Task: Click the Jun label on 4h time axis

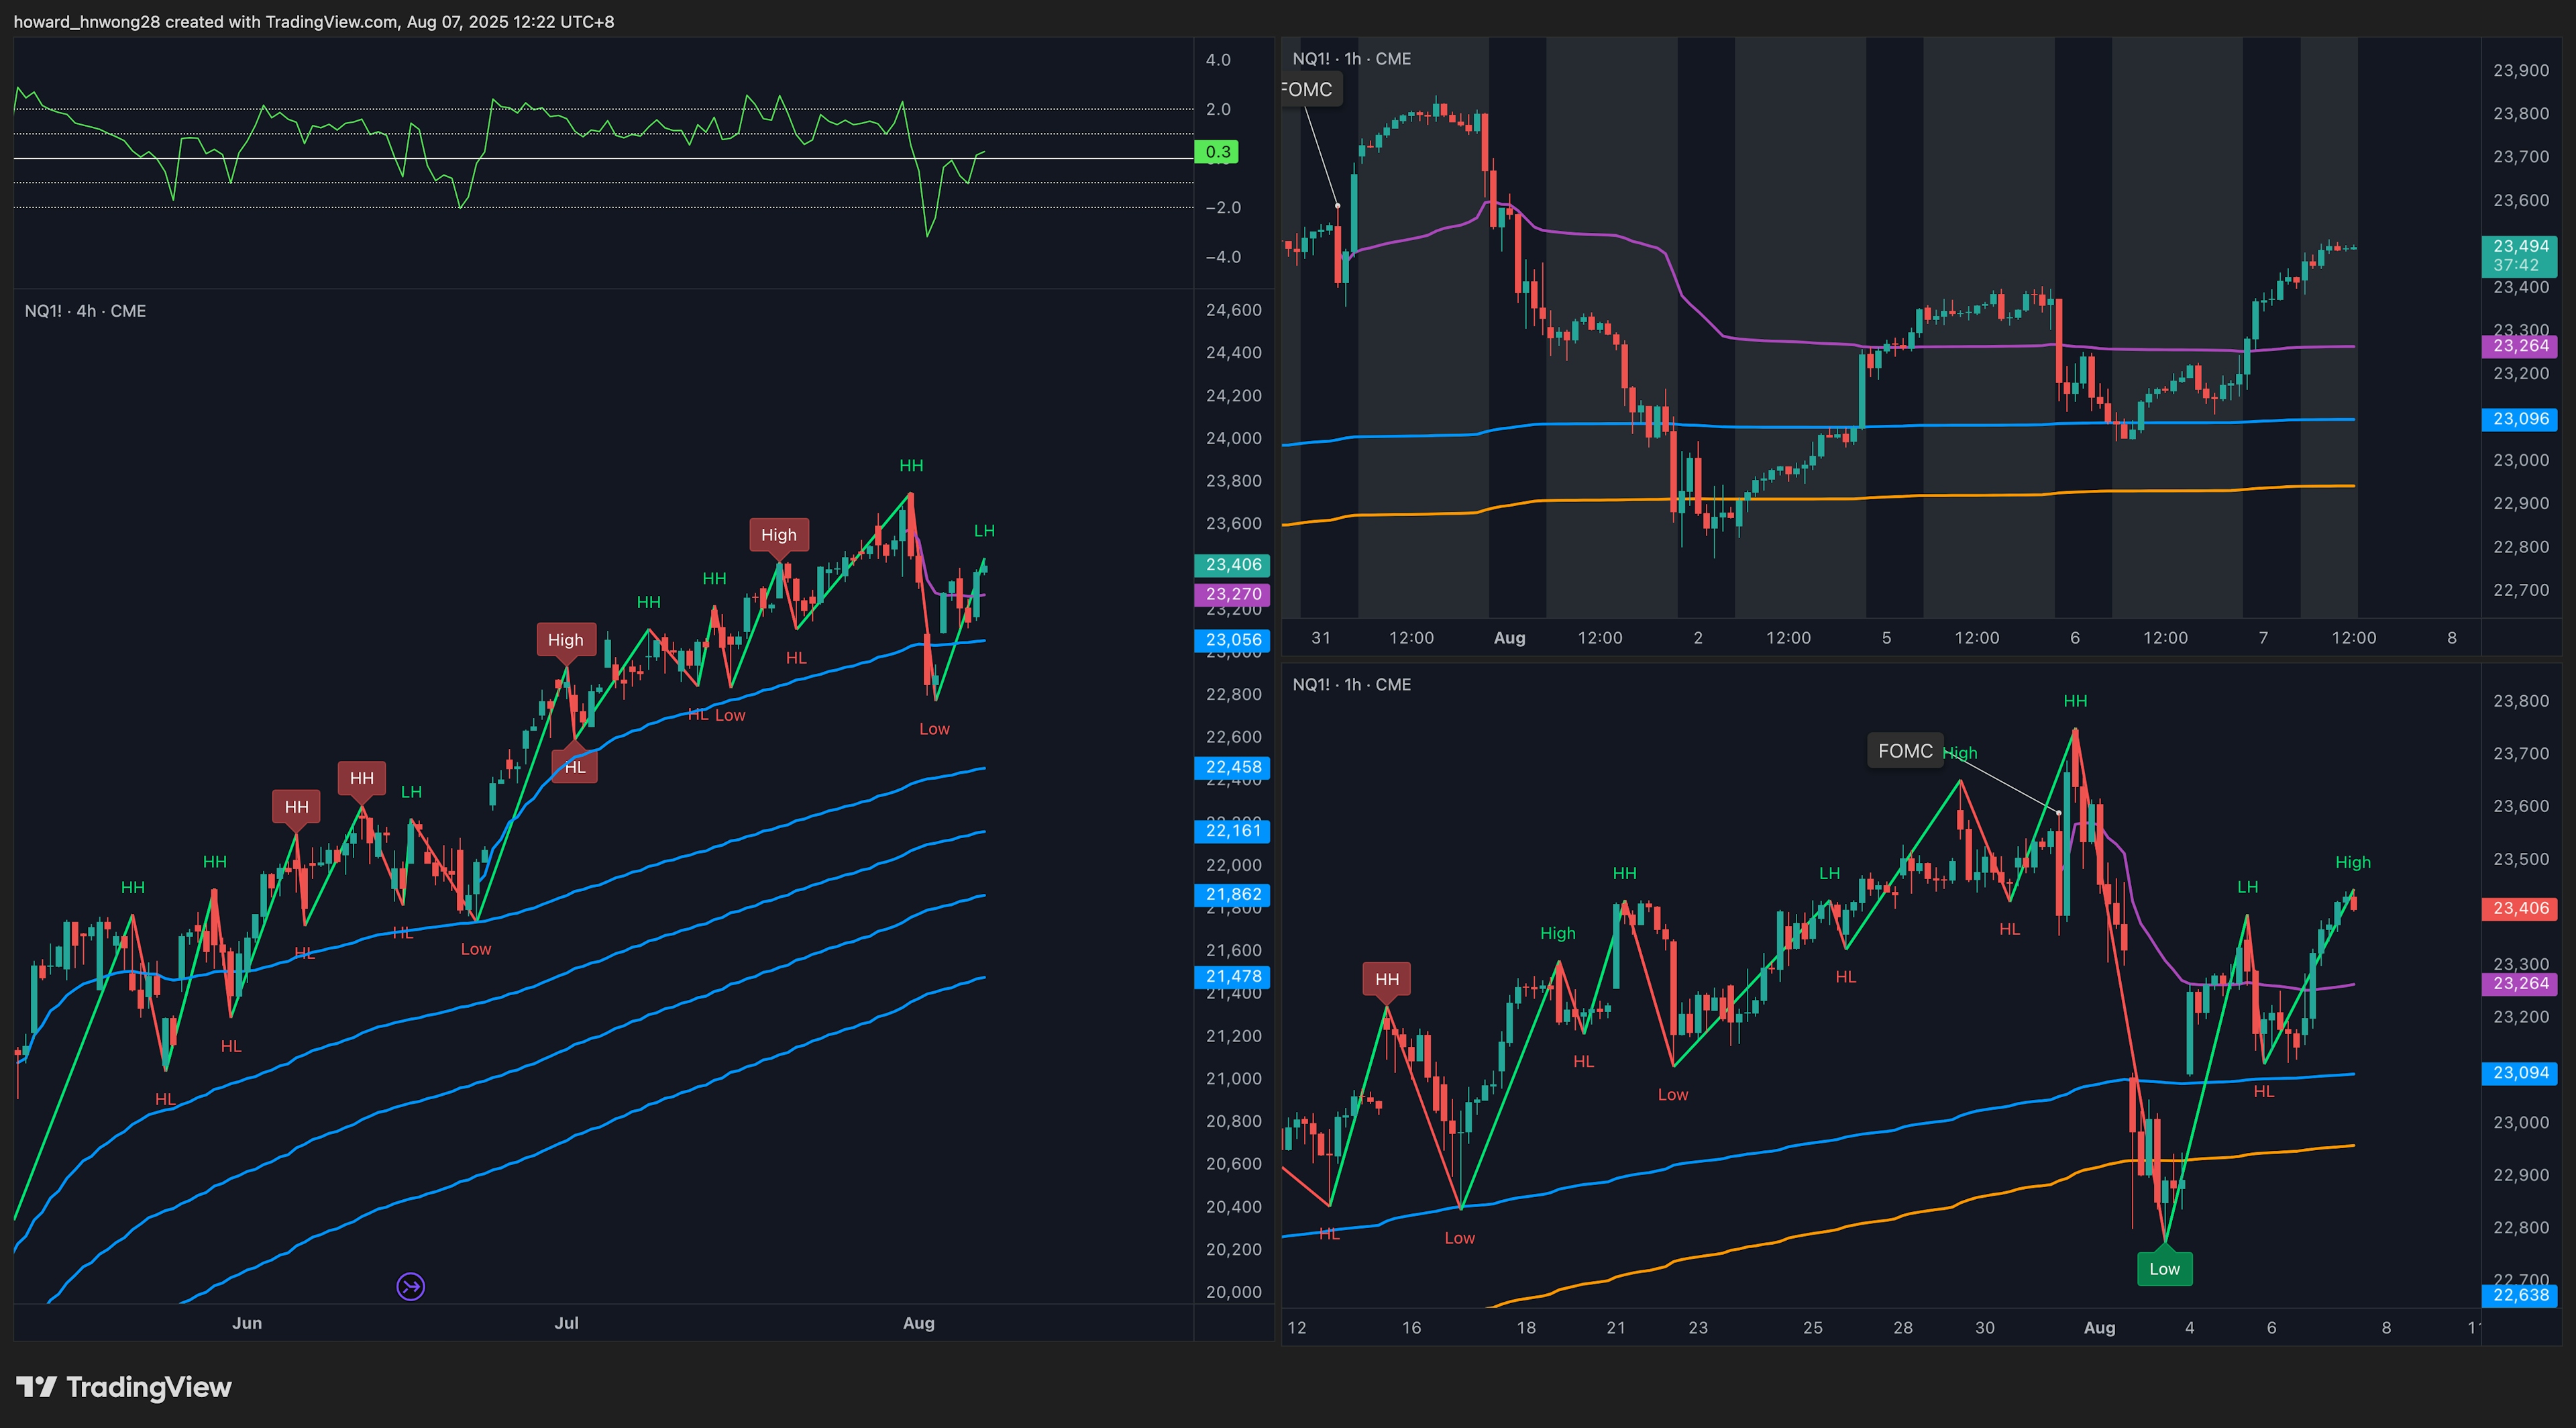Action: [x=247, y=1323]
